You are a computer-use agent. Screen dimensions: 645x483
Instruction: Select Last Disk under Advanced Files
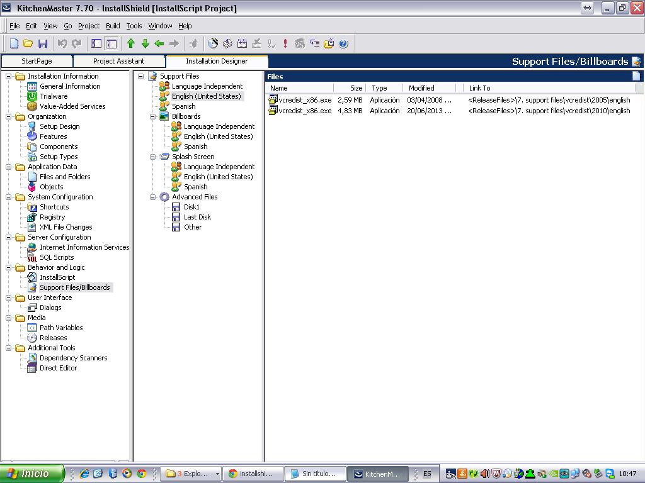(x=197, y=217)
